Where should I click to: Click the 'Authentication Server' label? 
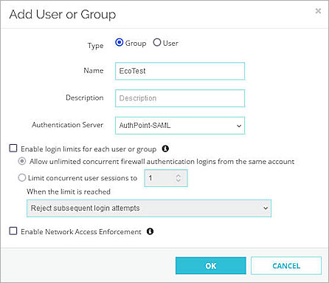click(68, 125)
